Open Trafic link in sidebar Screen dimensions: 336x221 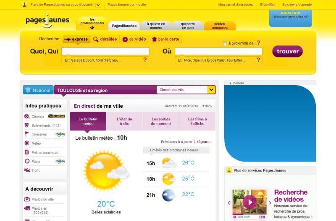[x=36, y=171]
